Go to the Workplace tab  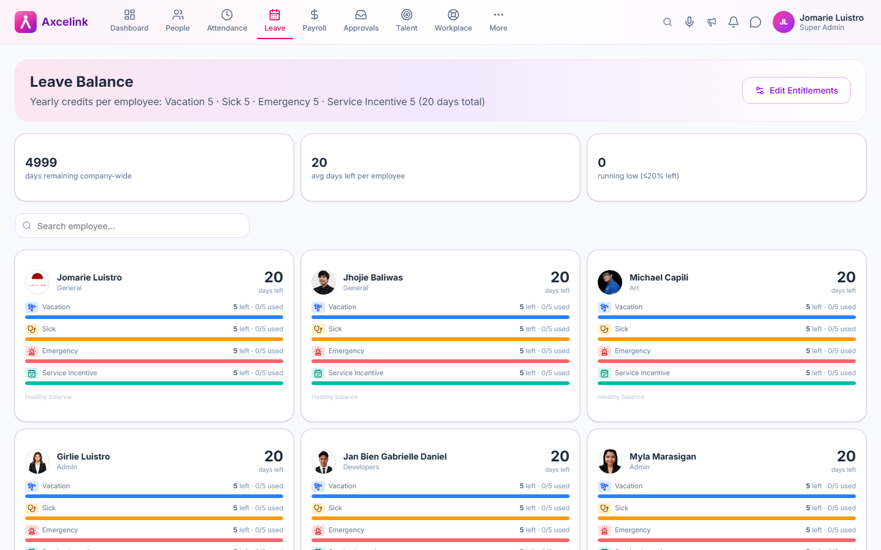click(x=453, y=21)
